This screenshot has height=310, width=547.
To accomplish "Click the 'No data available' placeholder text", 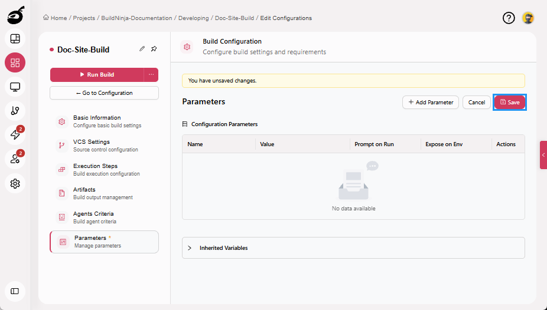I will click(354, 209).
